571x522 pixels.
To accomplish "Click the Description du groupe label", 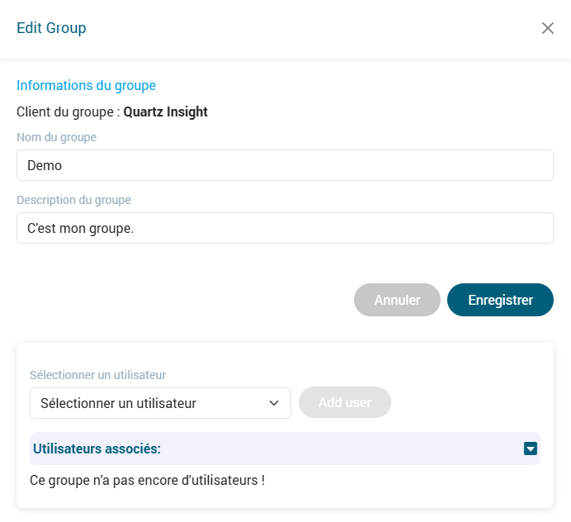I will (73, 200).
